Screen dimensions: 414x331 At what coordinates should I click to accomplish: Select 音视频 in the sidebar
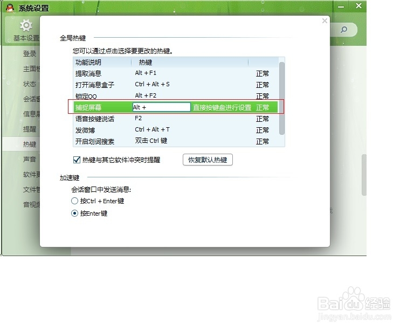coord(31,204)
